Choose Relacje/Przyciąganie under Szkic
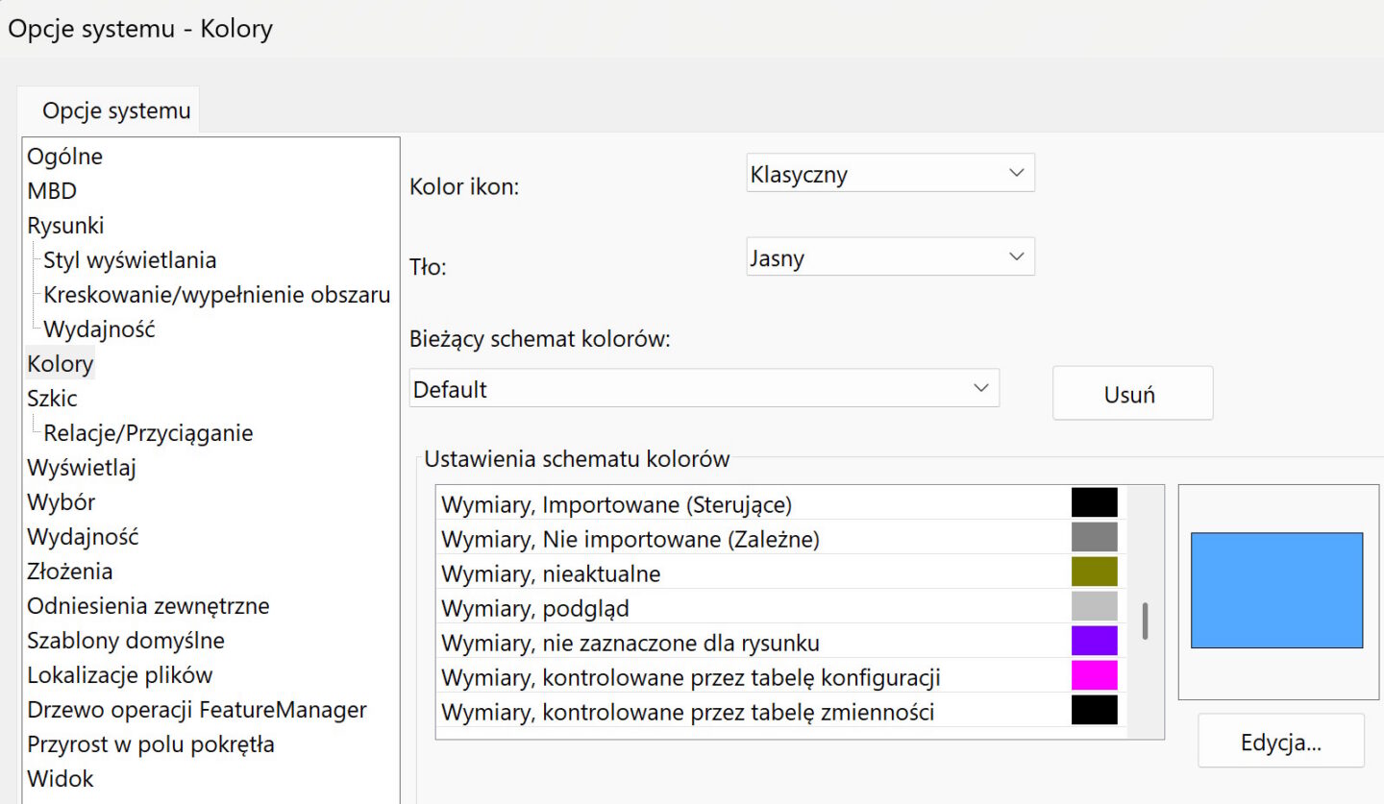The image size is (1384, 804). pyautogui.click(x=148, y=433)
